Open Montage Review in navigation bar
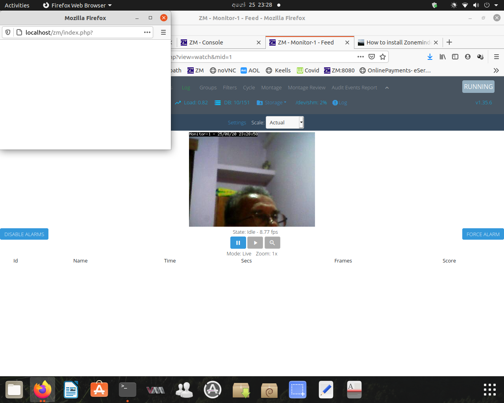This screenshot has height=403, width=504. 307,88
